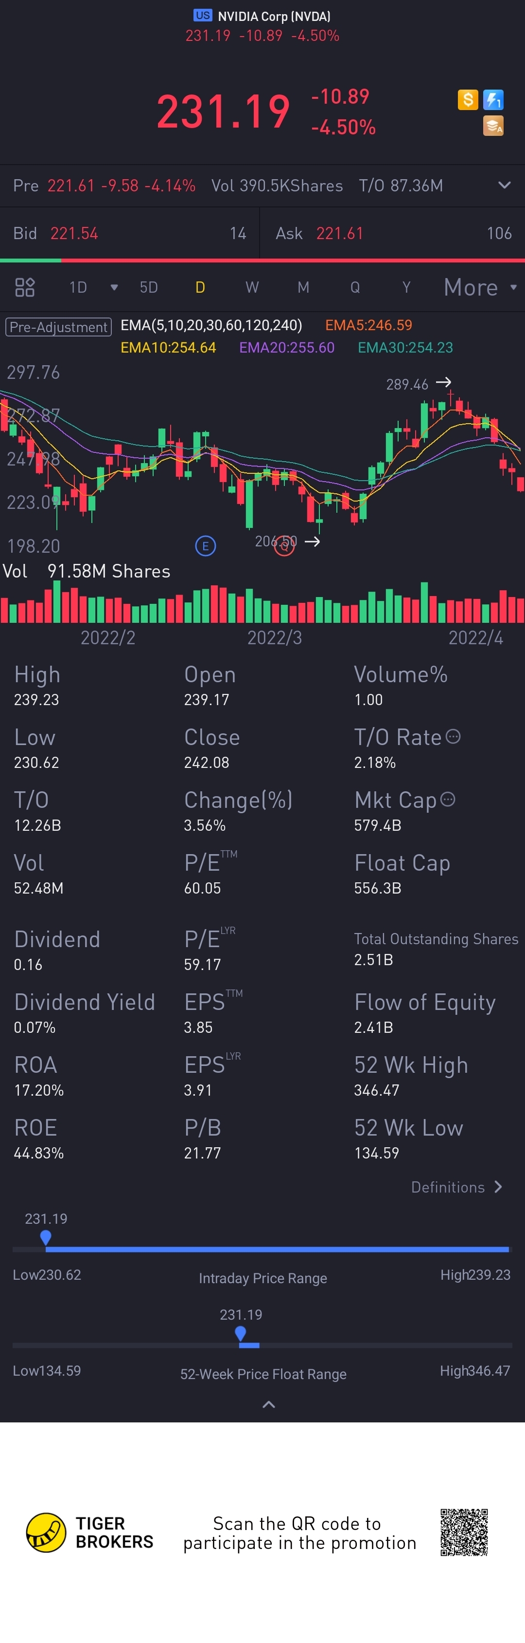Collapse the stock details with up chevron
This screenshot has height=1643, width=525.
click(x=268, y=1404)
